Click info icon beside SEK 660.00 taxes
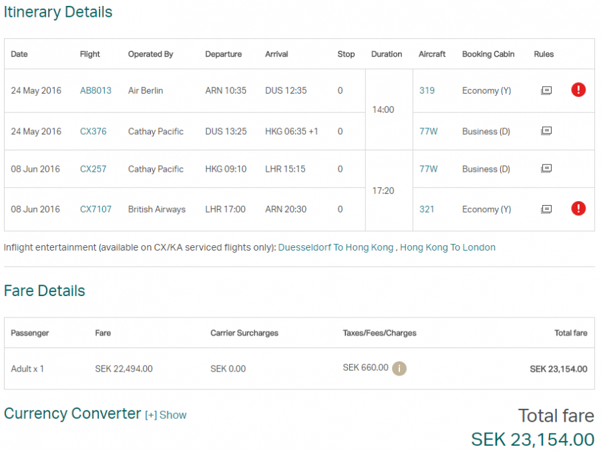 [x=399, y=368]
